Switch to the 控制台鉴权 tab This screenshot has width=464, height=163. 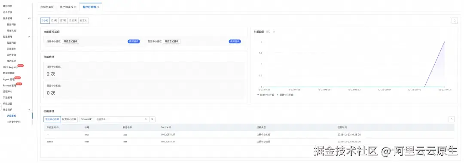tap(47, 7)
